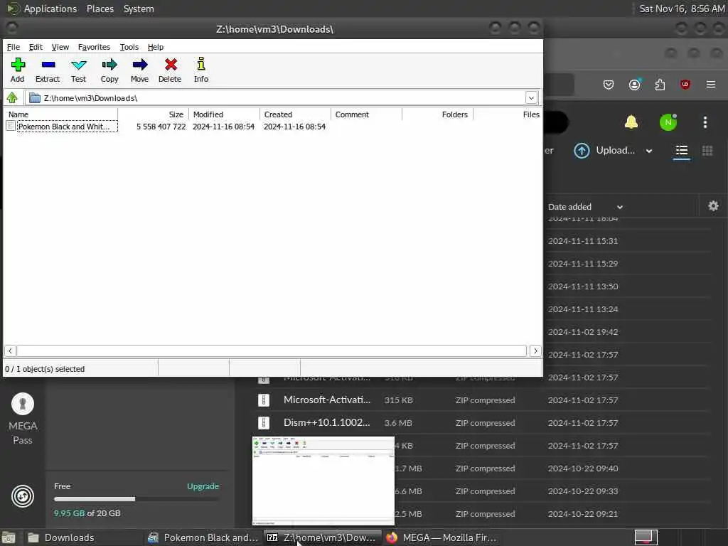
Task: Click the 7-Zip window preview thumbnail
Action: pyautogui.click(x=323, y=481)
